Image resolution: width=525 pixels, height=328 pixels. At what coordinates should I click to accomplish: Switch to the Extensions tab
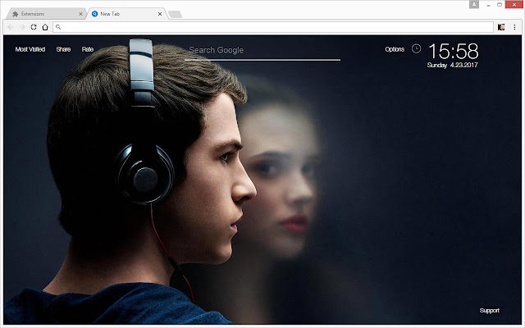(x=47, y=14)
